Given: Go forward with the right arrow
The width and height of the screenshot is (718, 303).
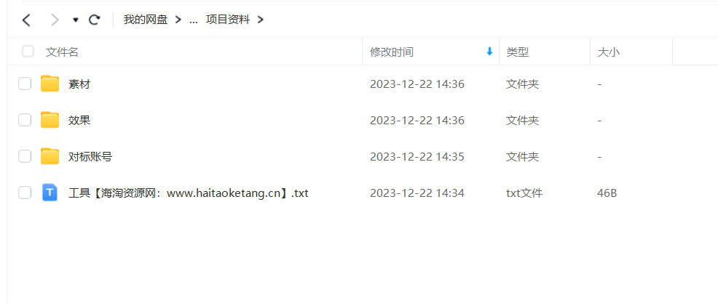Looking at the screenshot, I should 55,20.
